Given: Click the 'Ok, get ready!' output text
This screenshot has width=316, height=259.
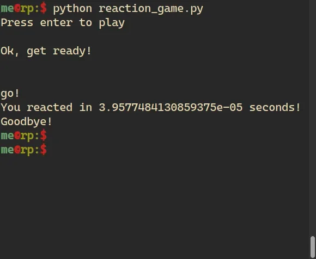Looking at the screenshot, I should click(46, 51).
